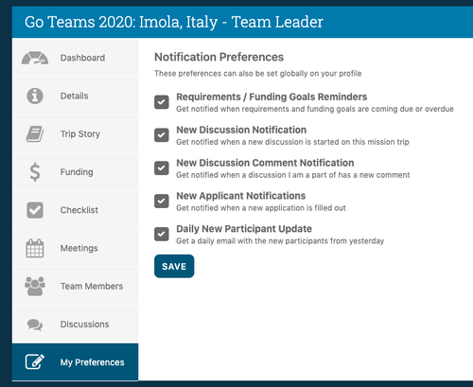The image size is (473, 387).
Task: Select the Trip Story book icon
Action: coord(35,134)
